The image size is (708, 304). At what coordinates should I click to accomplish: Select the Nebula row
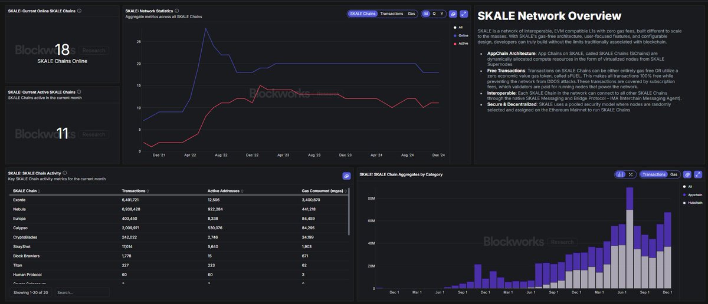point(179,209)
